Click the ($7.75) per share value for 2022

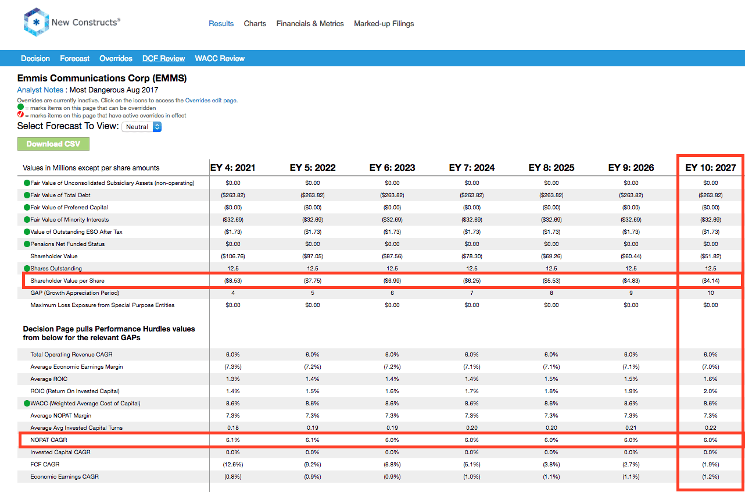[313, 281]
